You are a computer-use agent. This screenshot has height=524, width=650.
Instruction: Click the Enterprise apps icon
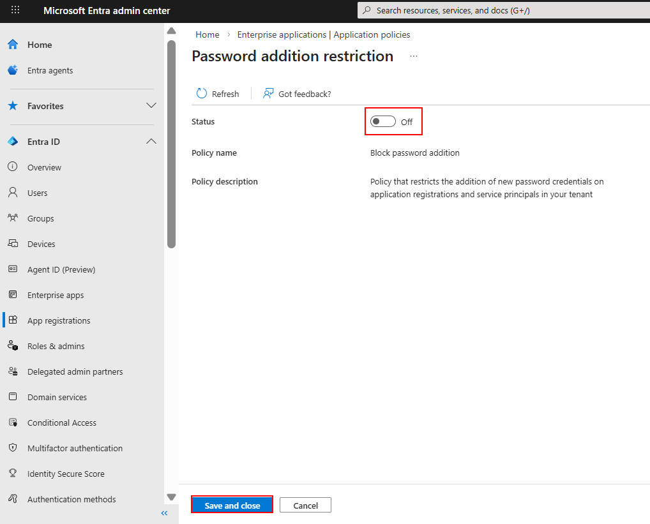[13, 294]
